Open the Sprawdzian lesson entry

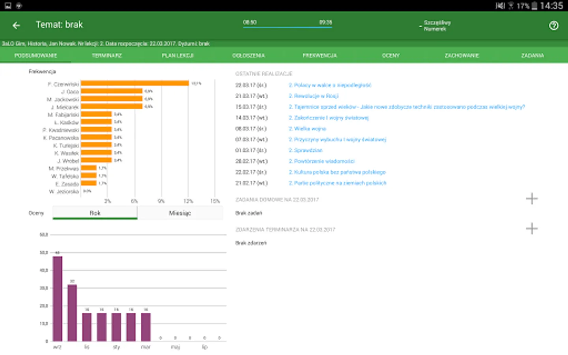tap(305, 150)
